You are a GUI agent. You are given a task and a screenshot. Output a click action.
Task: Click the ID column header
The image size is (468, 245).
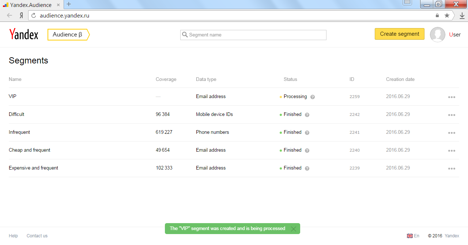352,79
